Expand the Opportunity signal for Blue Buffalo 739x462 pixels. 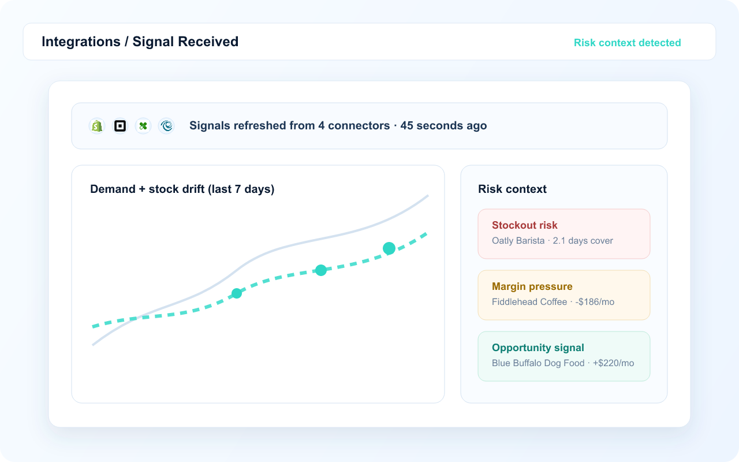(x=563, y=356)
